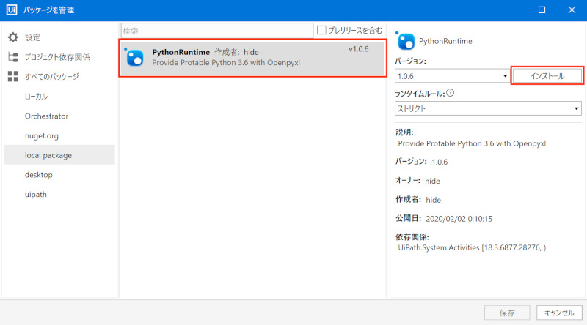Click the All Packages grid icon
The height and width of the screenshot is (325, 587).
click(13, 76)
